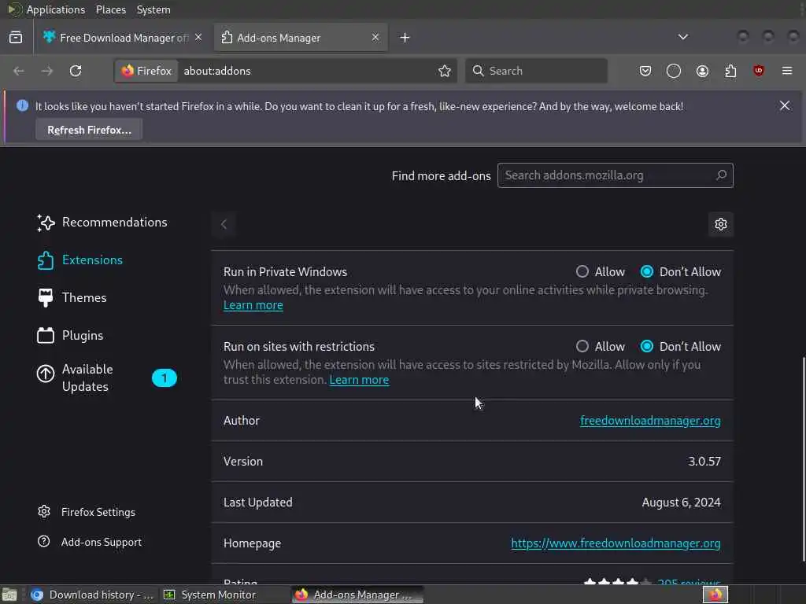
Task: Click show desktop icon in taskbar
Action: [9, 595]
